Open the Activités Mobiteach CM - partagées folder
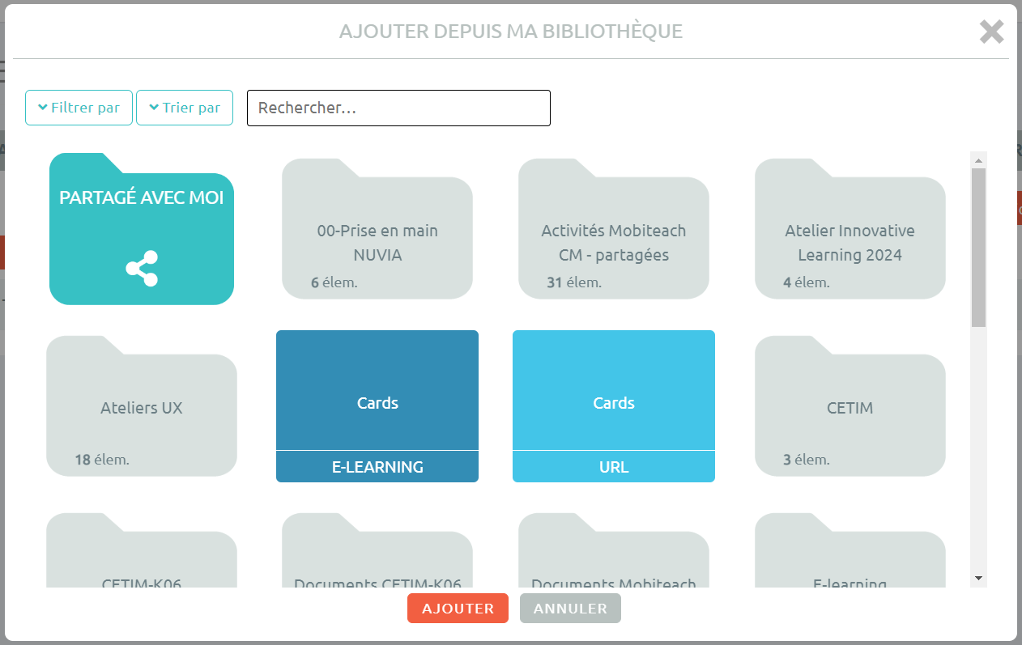The image size is (1022, 645). click(x=614, y=229)
